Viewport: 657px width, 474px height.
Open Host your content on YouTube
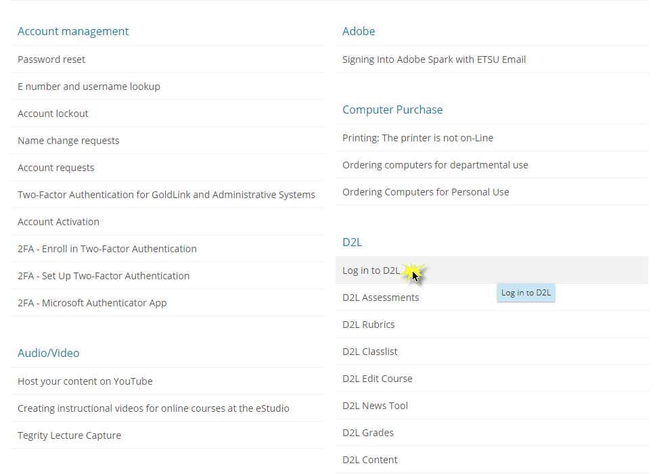pyautogui.click(x=85, y=381)
